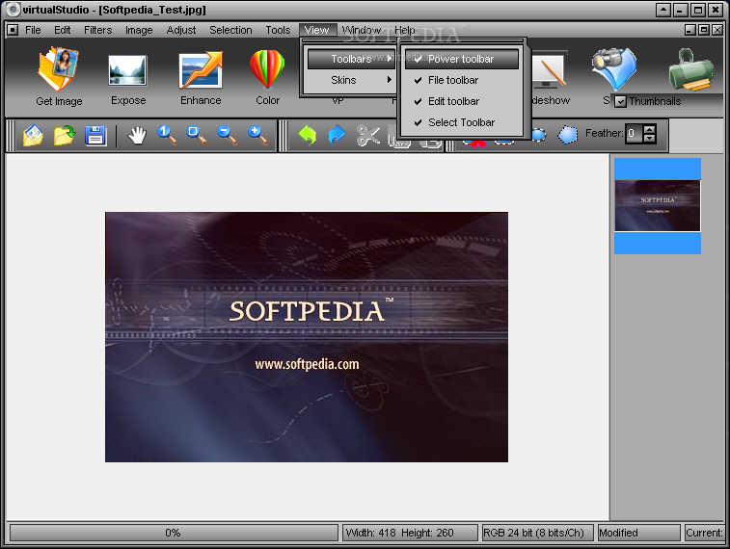Open the Image menu
Screen dimensions: 730x549
coord(139,30)
